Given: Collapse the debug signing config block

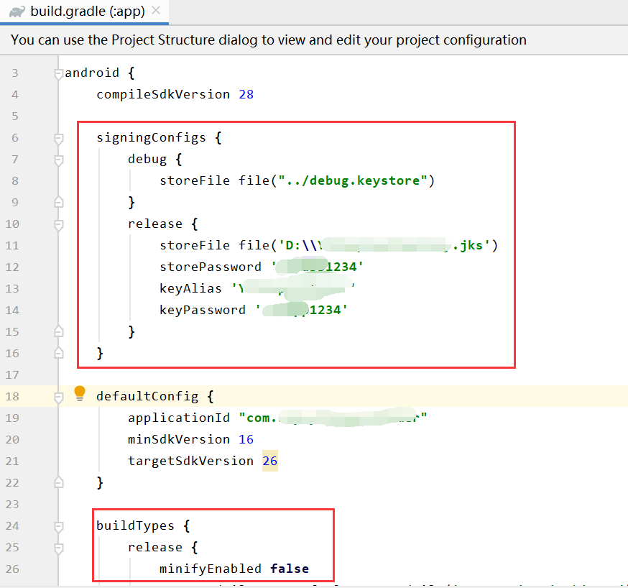Looking at the screenshot, I should [59, 159].
